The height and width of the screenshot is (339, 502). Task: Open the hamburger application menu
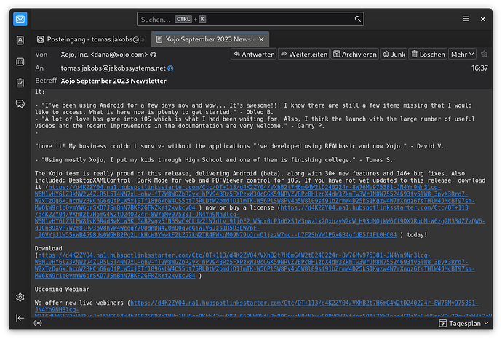(x=466, y=19)
